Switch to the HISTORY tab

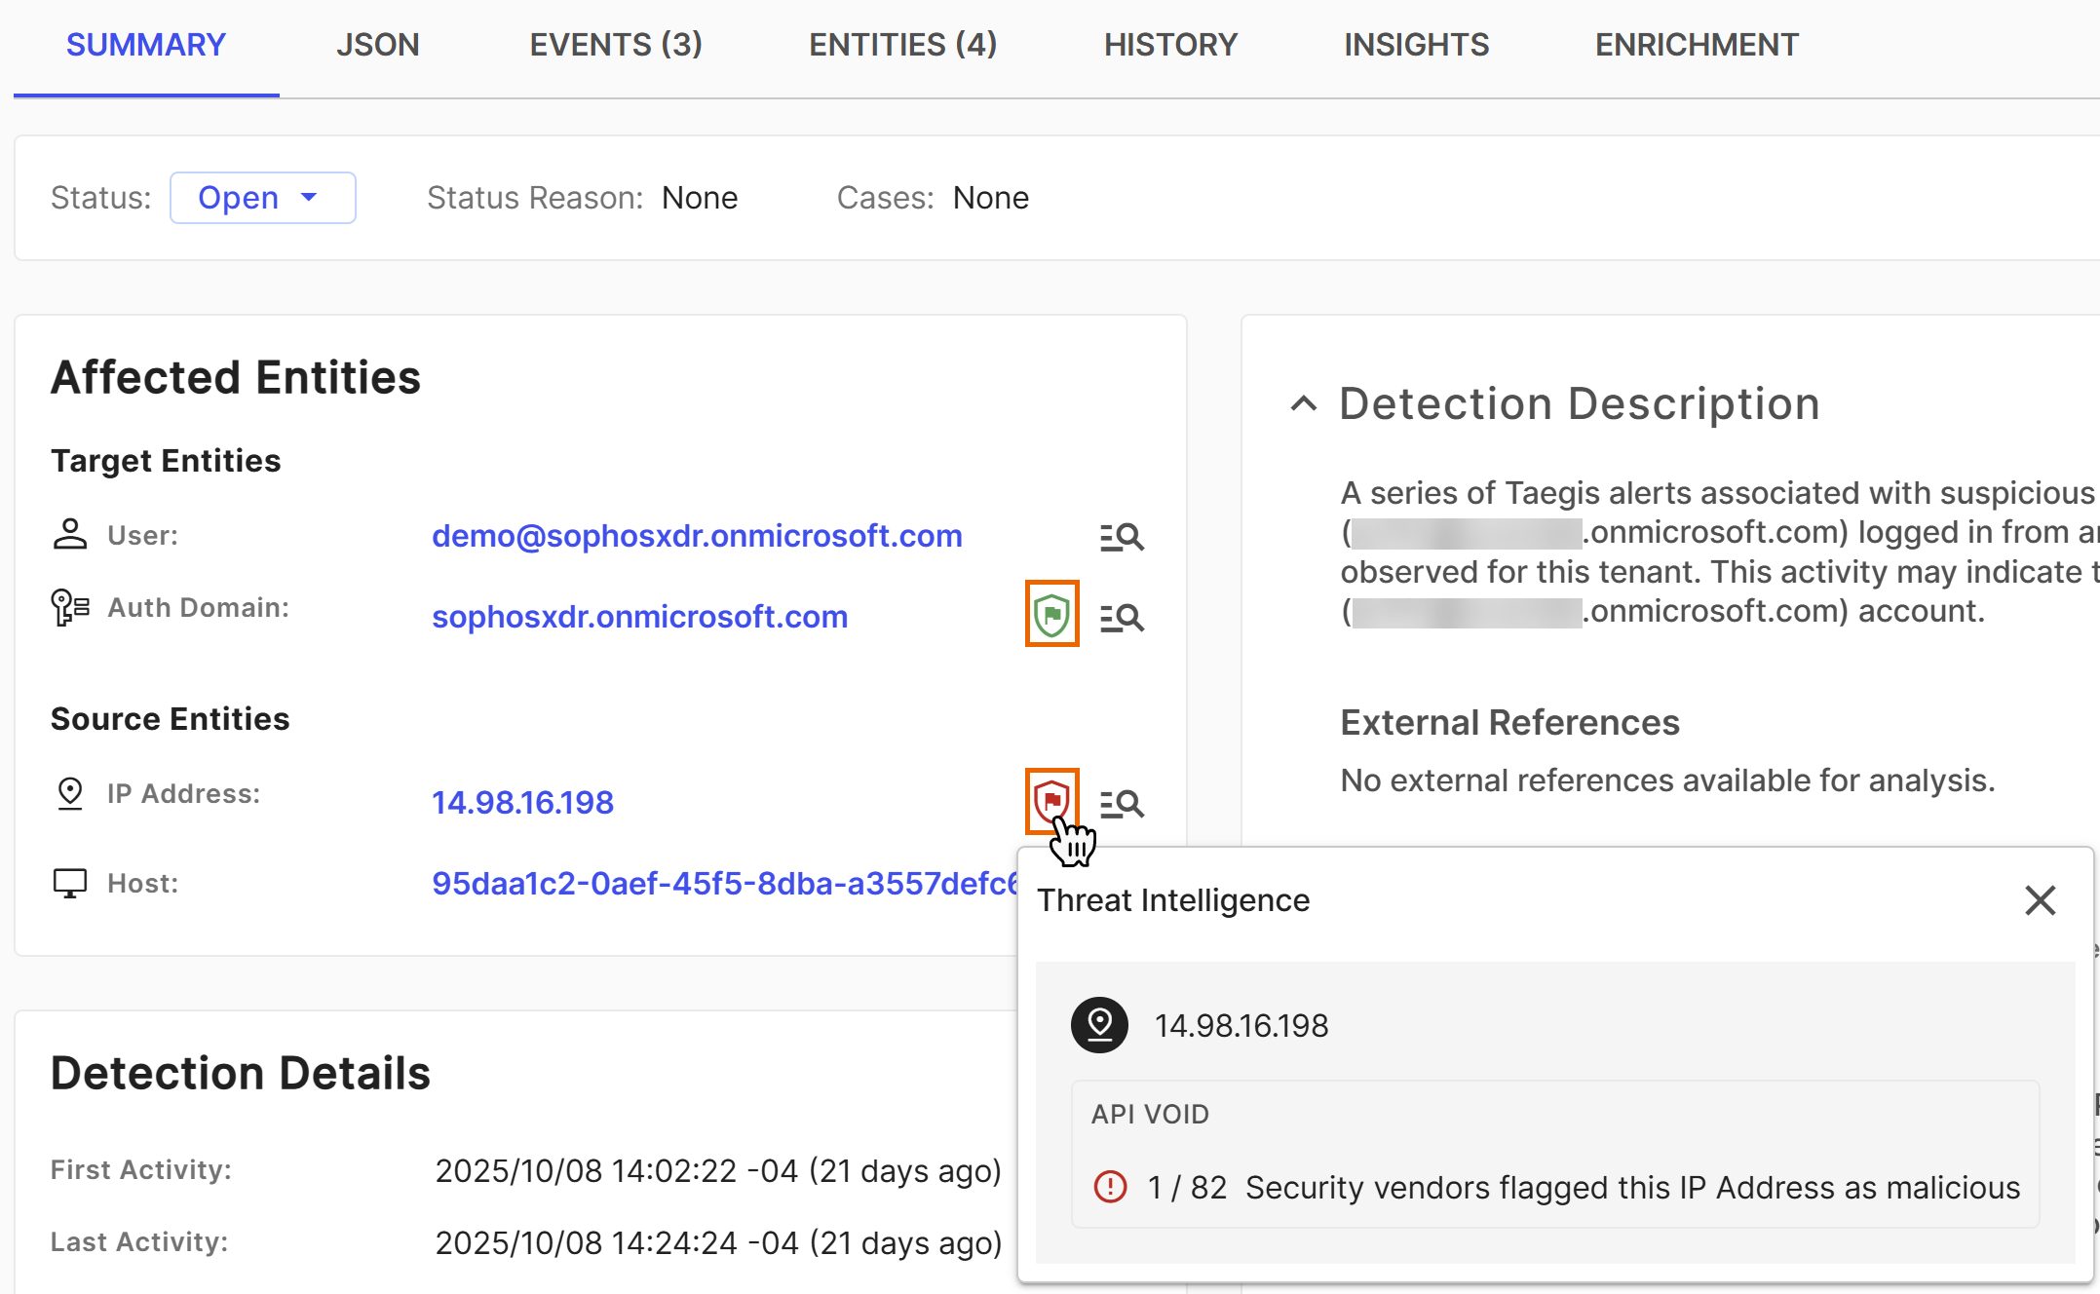(1170, 45)
